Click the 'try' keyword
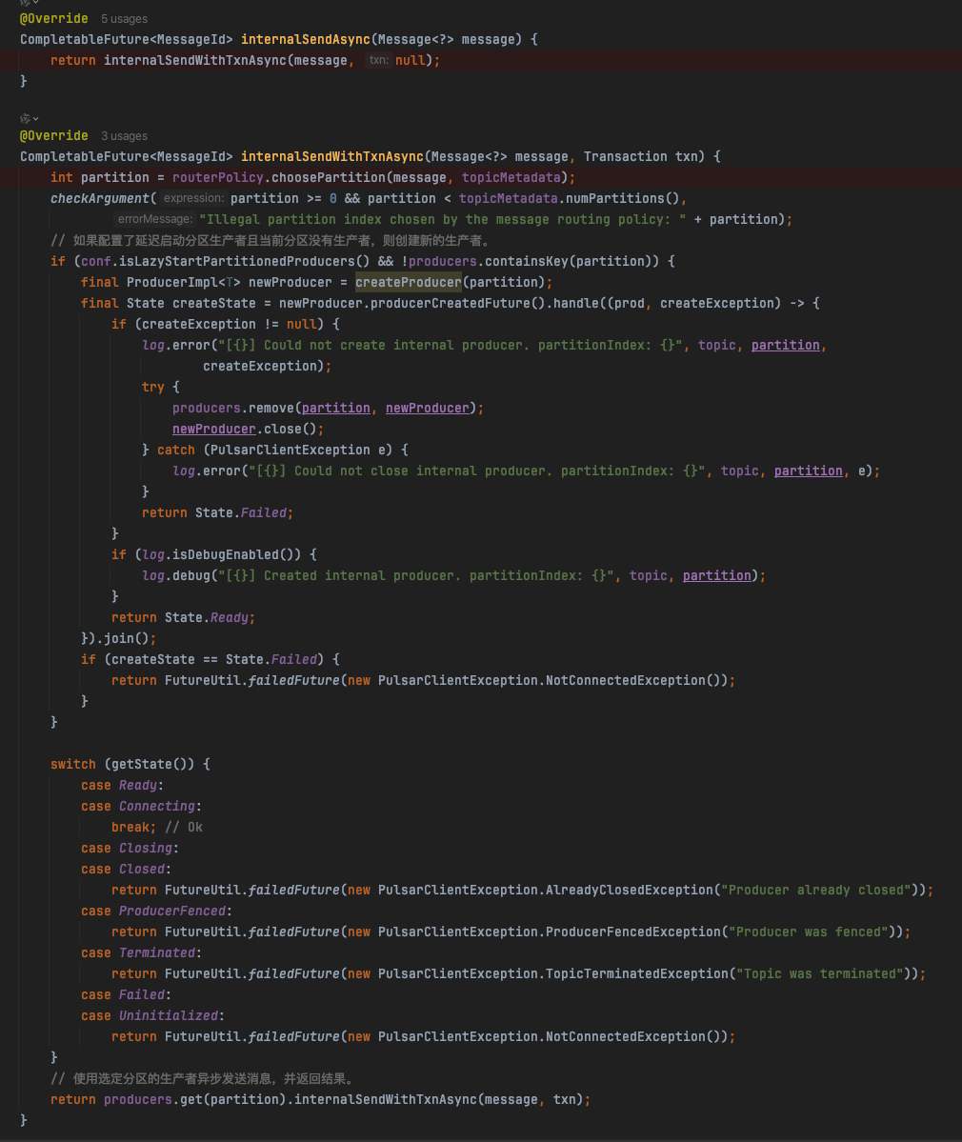The width and height of the screenshot is (962, 1142). coord(153,388)
